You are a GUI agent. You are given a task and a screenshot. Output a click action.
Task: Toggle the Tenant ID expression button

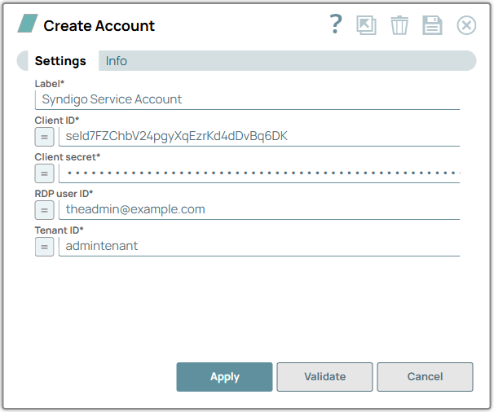click(x=45, y=246)
